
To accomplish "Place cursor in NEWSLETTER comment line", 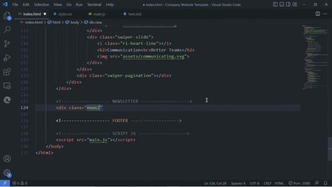I will click(x=124, y=101).
